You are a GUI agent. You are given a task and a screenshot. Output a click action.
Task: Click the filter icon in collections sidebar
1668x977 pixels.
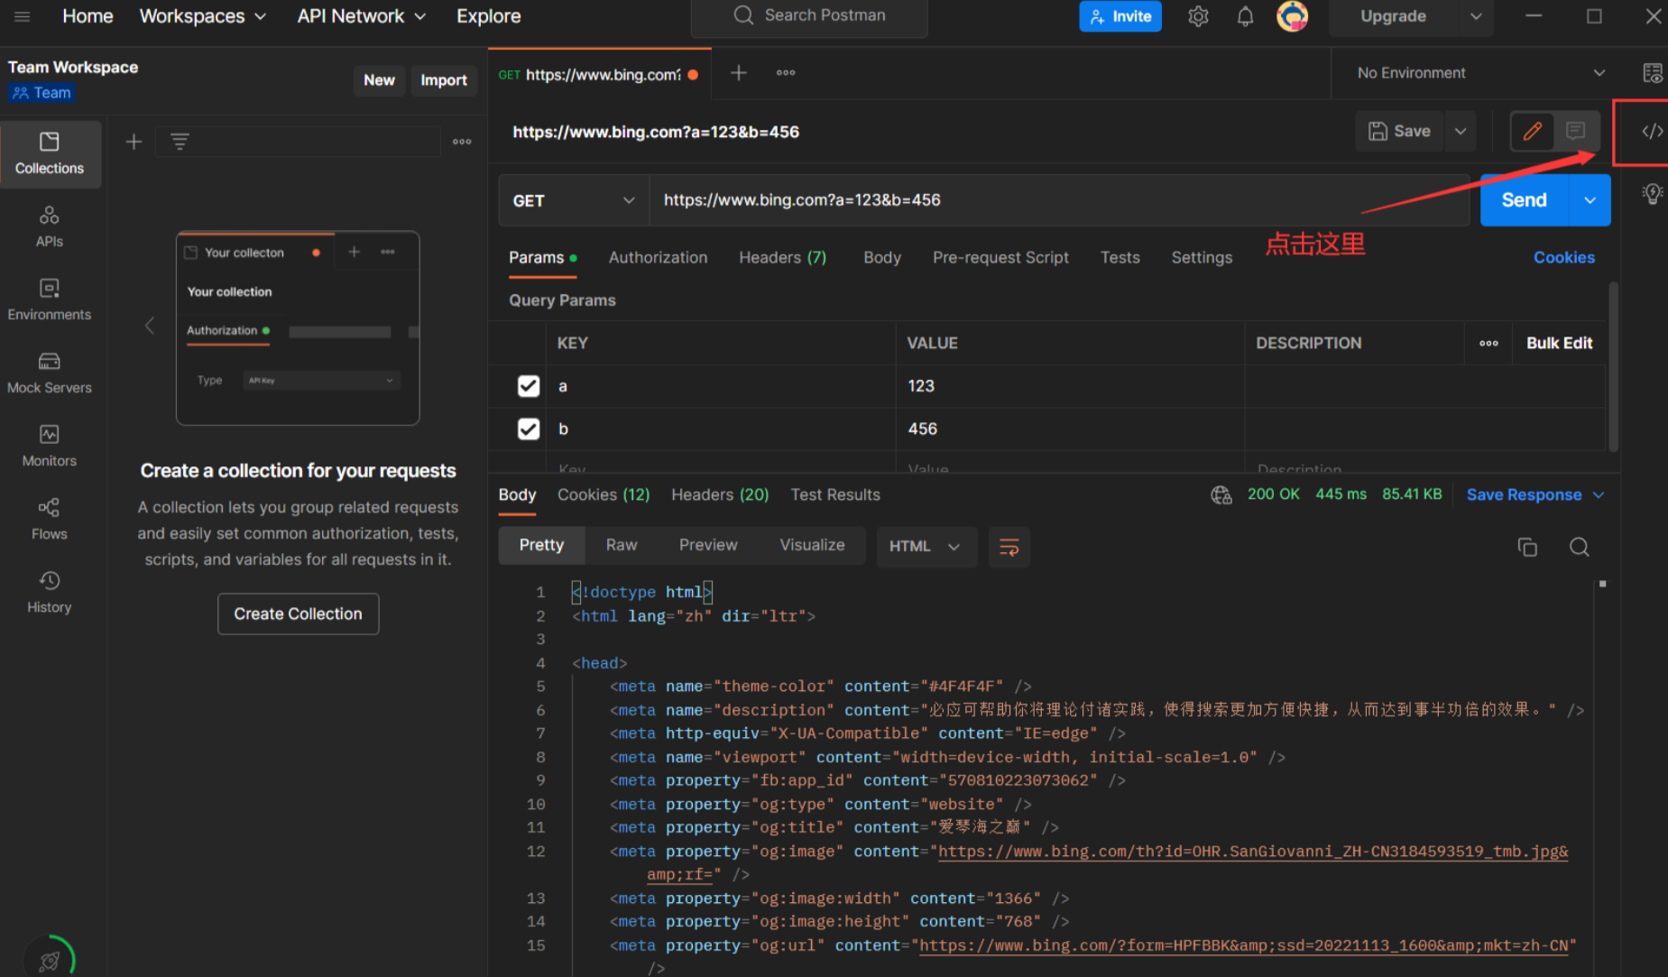coord(180,142)
